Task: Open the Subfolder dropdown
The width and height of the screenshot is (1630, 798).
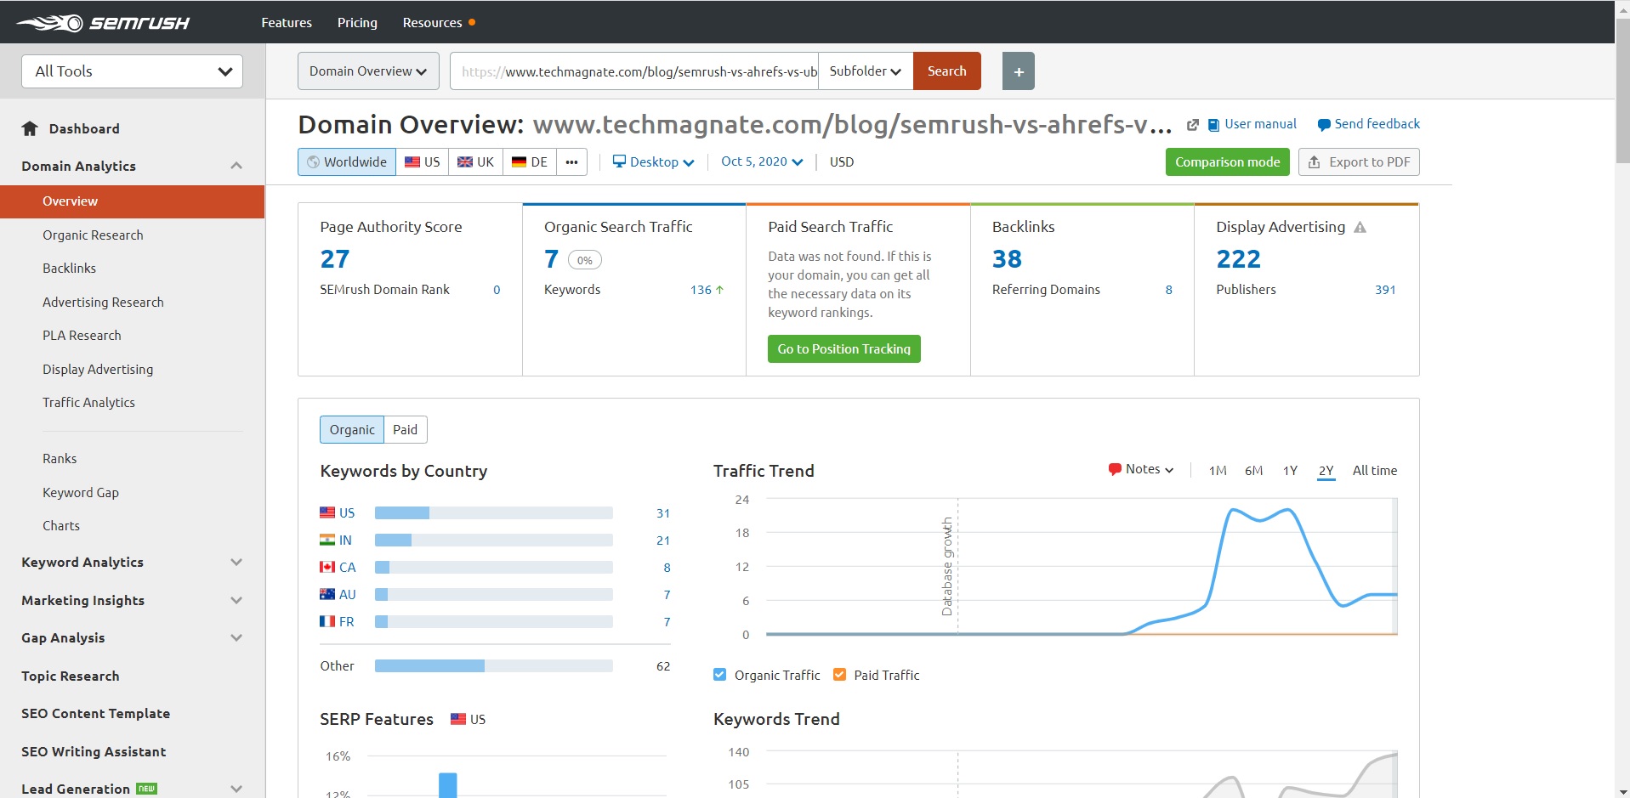Action: click(866, 71)
